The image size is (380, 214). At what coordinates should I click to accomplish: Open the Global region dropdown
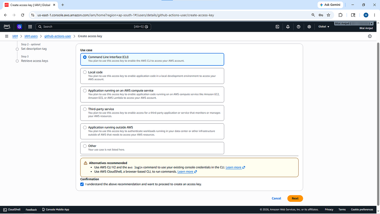tap(324, 27)
